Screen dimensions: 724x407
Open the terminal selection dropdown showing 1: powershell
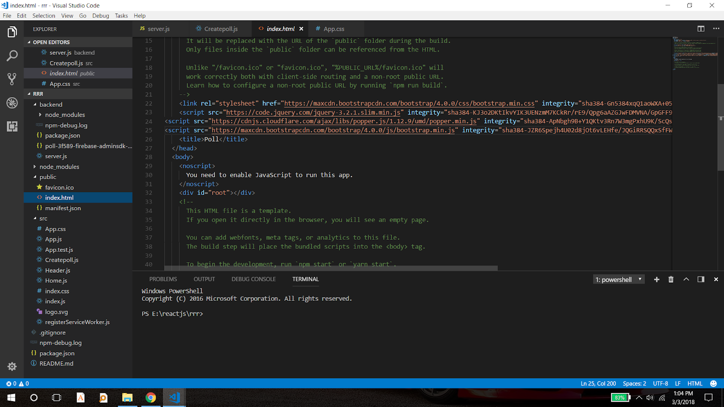click(x=619, y=279)
